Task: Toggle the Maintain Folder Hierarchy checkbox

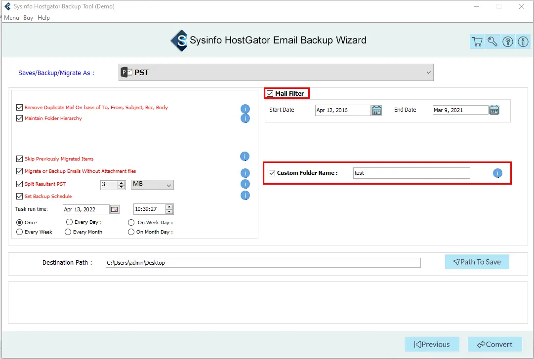Action: click(x=20, y=119)
